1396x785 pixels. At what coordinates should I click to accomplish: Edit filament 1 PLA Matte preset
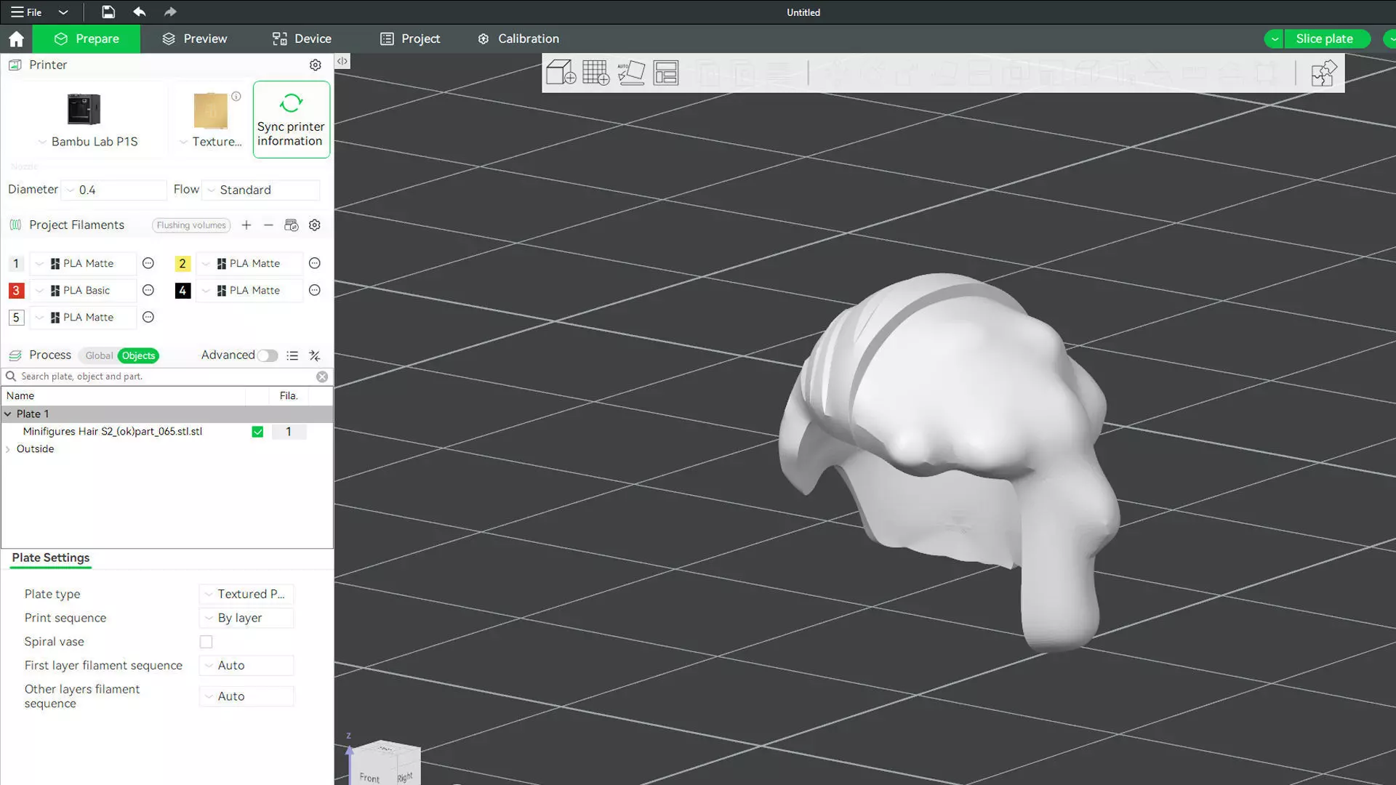pyautogui.click(x=148, y=263)
